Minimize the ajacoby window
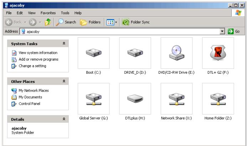The height and width of the screenshot is (146, 247). [231, 5]
